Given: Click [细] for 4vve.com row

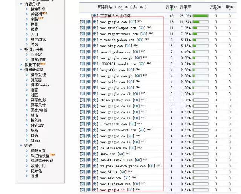Looking at the screenshot, I should point(88,154).
